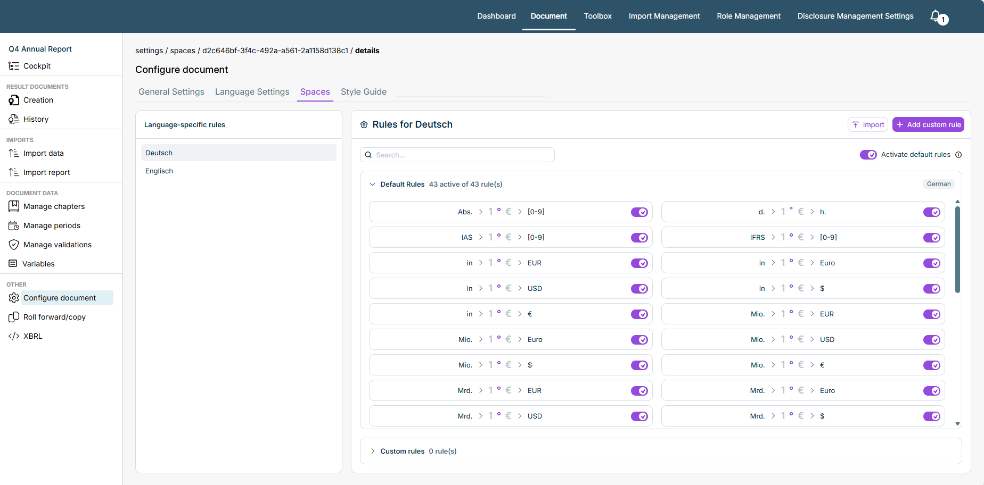Screen dimensions: 984x485
Task: Open Manage validations page
Action: pos(57,245)
